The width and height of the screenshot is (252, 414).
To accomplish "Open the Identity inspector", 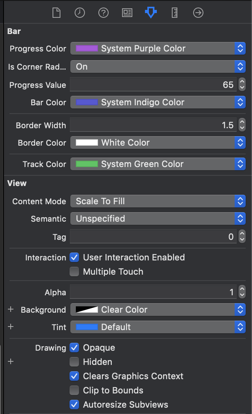I will click(127, 13).
